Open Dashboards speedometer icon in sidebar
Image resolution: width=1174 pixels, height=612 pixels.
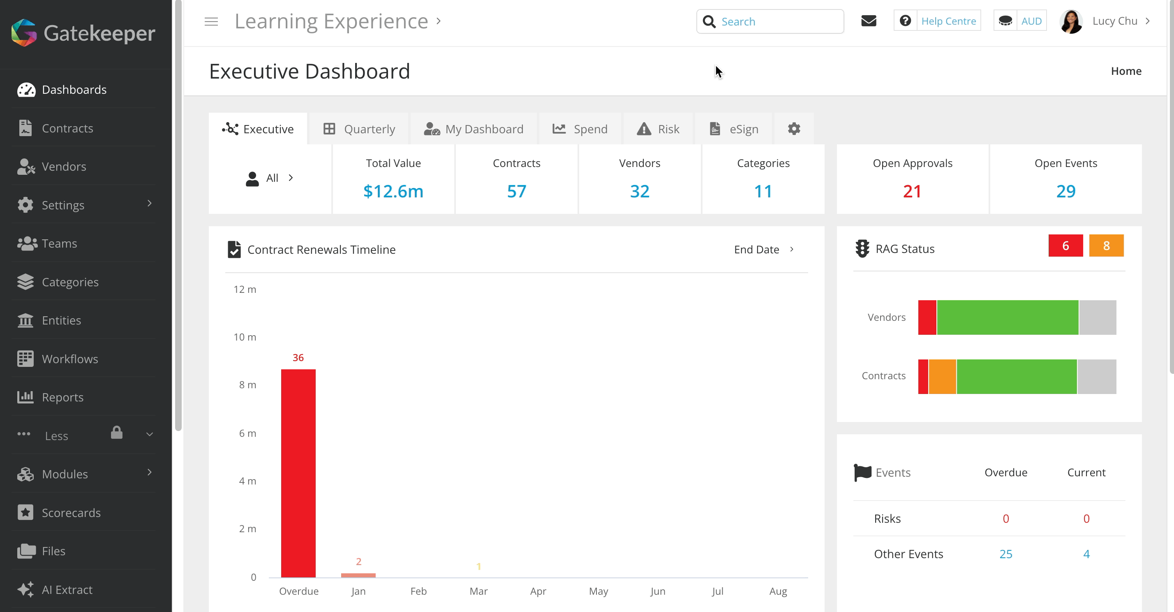click(x=26, y=89)
